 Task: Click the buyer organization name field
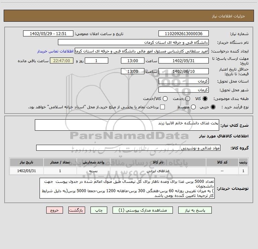point(133,42)
